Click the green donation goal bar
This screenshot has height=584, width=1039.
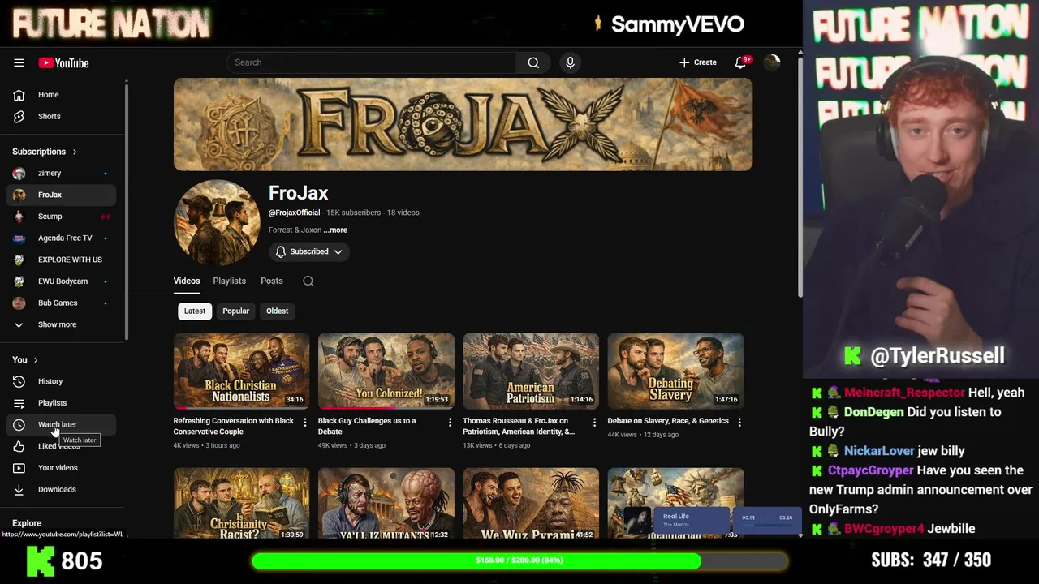click(x=519, y=560)
